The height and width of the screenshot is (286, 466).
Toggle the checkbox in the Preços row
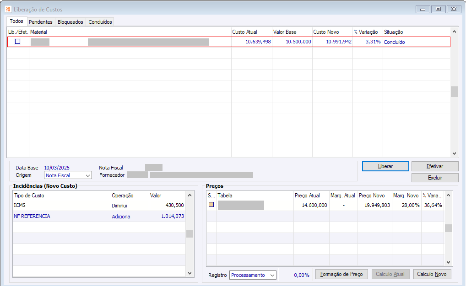[x=211, y=204]
